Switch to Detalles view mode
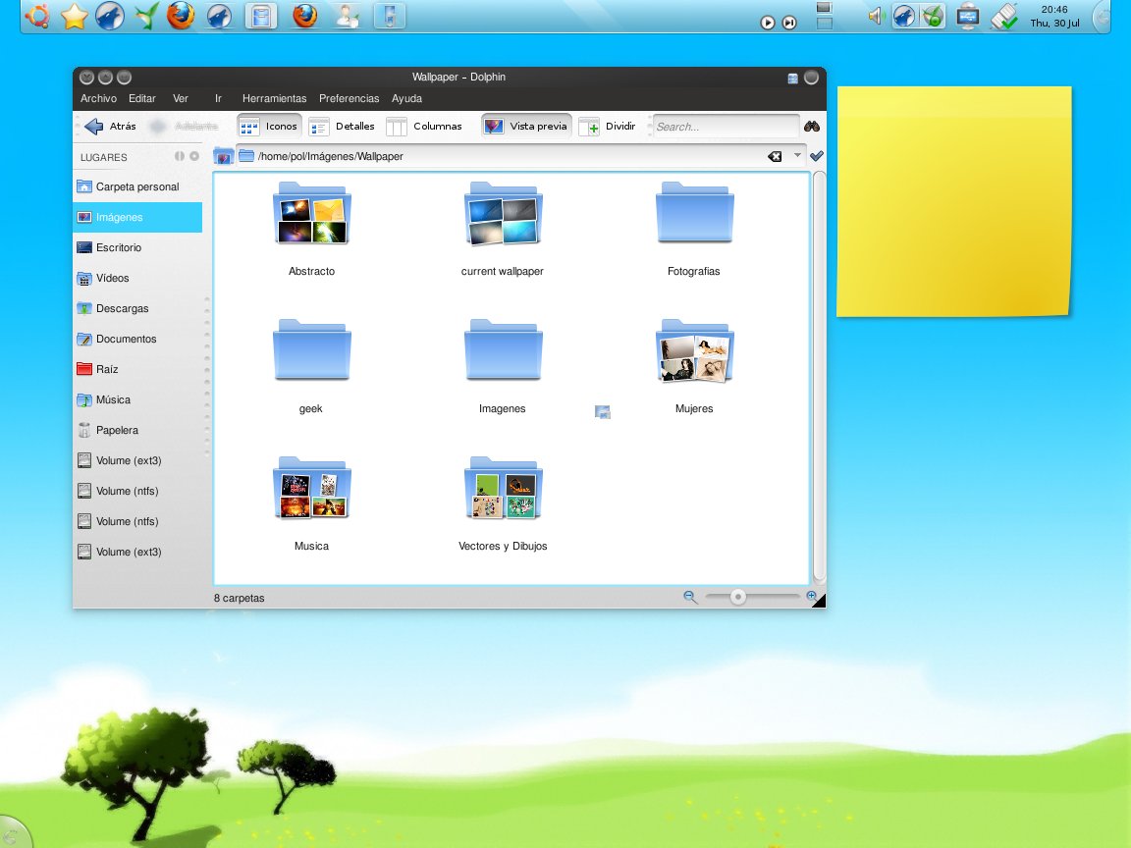This screenshot has width=1131, height=848. (342, 127)
